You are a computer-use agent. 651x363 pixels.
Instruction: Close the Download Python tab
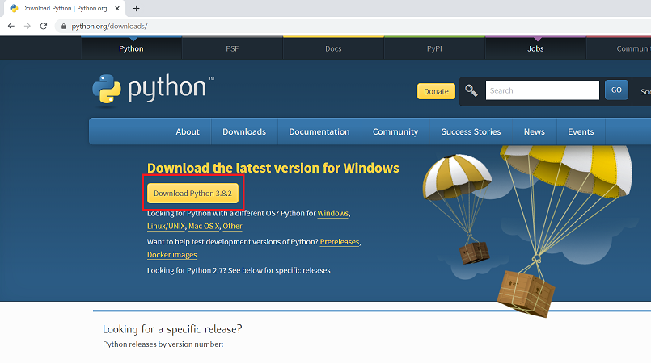[x=117, y=8]
